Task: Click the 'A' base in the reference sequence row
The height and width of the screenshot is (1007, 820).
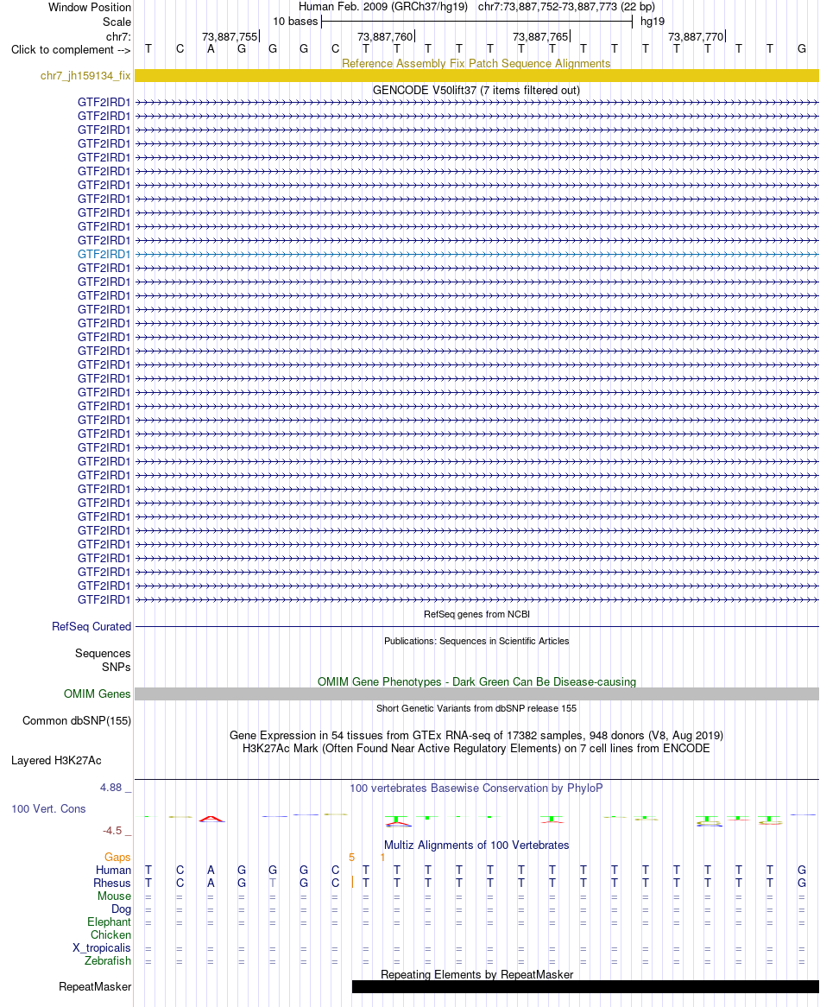Action: pyautogui.click(x=211, y=49)
